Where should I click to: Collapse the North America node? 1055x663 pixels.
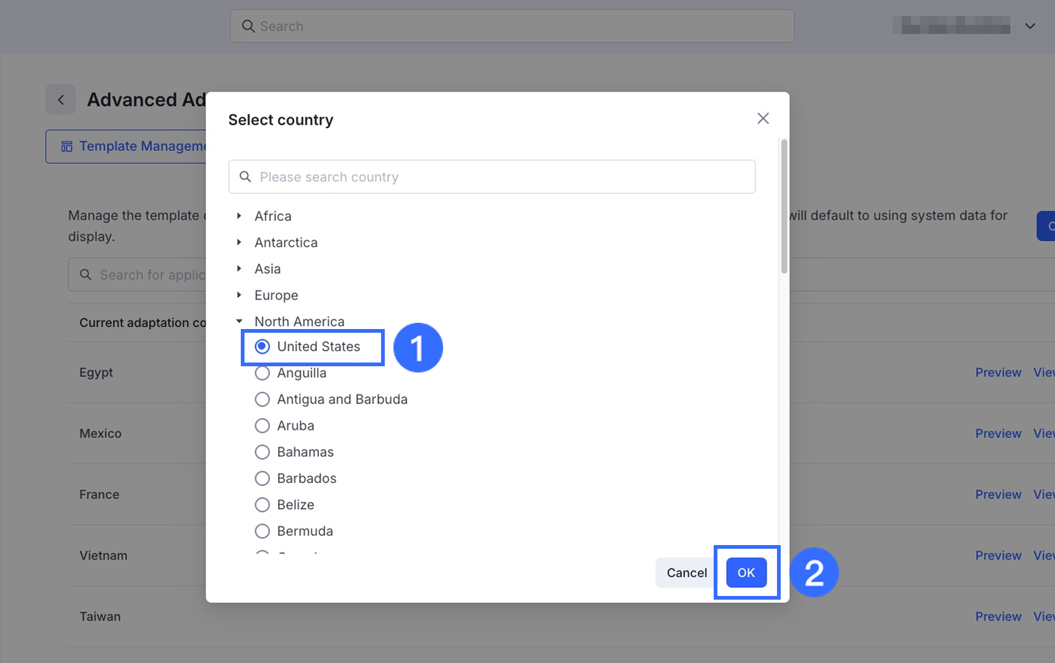point(239,322)
